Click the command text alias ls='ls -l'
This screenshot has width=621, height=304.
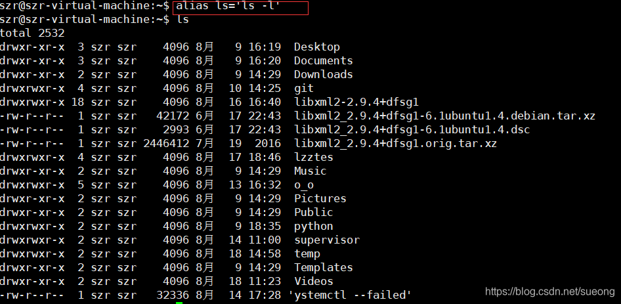tap(228, 6)
